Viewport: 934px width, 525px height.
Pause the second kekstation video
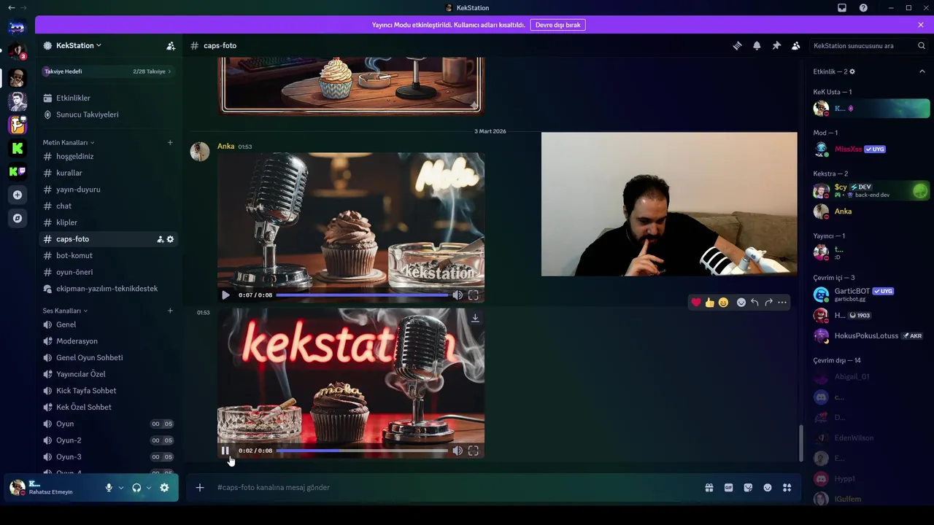tap(225, 451)
